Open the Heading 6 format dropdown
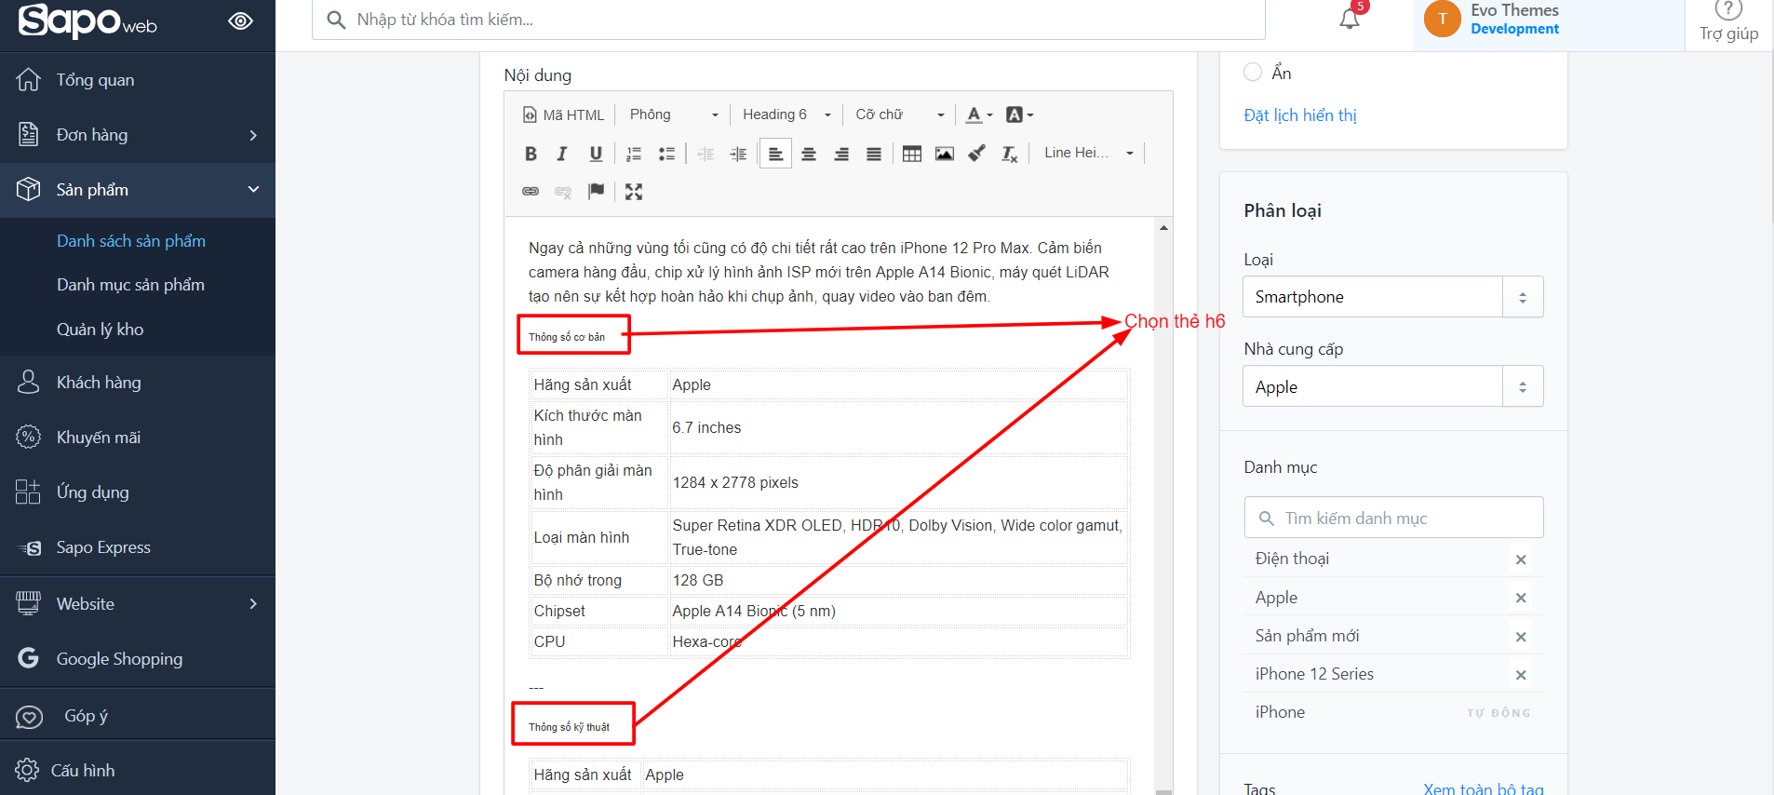 pos(786,115)
